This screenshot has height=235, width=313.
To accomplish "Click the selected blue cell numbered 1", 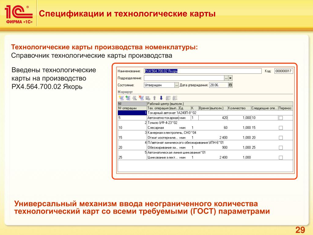I will (x=132, y=113).
